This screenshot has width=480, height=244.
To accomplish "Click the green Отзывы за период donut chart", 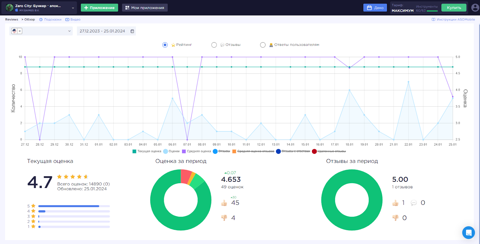I will 352,200.
